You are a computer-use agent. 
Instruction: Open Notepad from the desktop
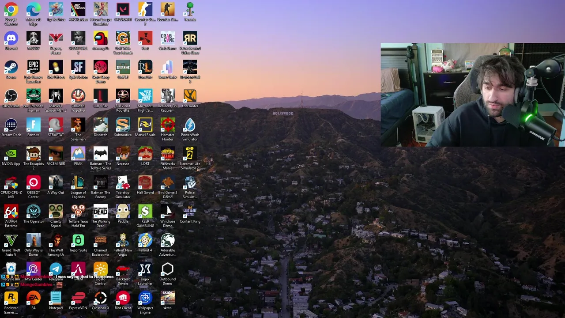click(x=56, y=298)
